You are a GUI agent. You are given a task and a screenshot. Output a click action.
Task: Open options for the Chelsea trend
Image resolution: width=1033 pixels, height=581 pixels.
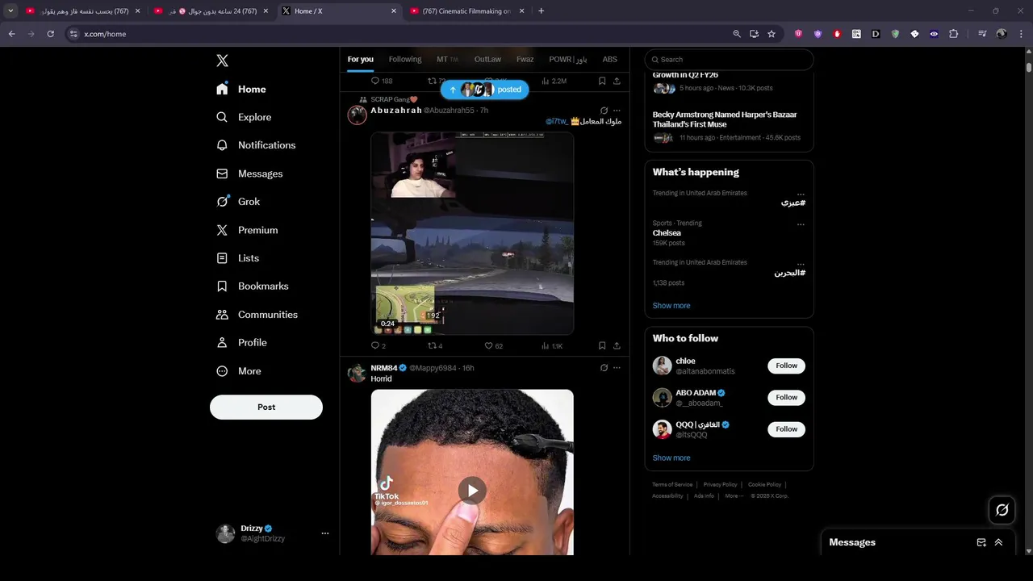(801, 224)
